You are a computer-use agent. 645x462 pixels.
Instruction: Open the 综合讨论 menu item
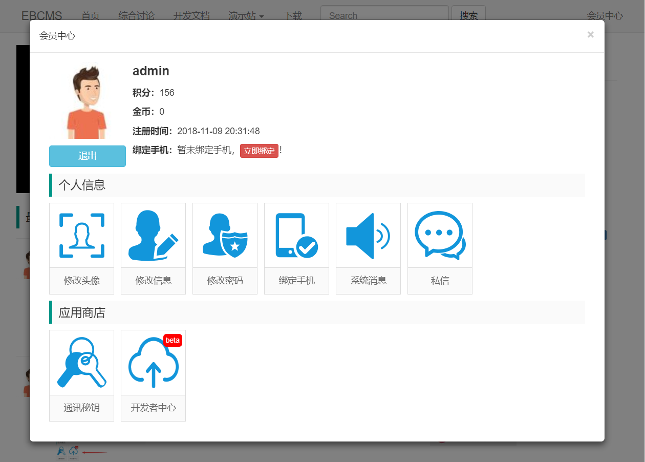tap(136, 16)
